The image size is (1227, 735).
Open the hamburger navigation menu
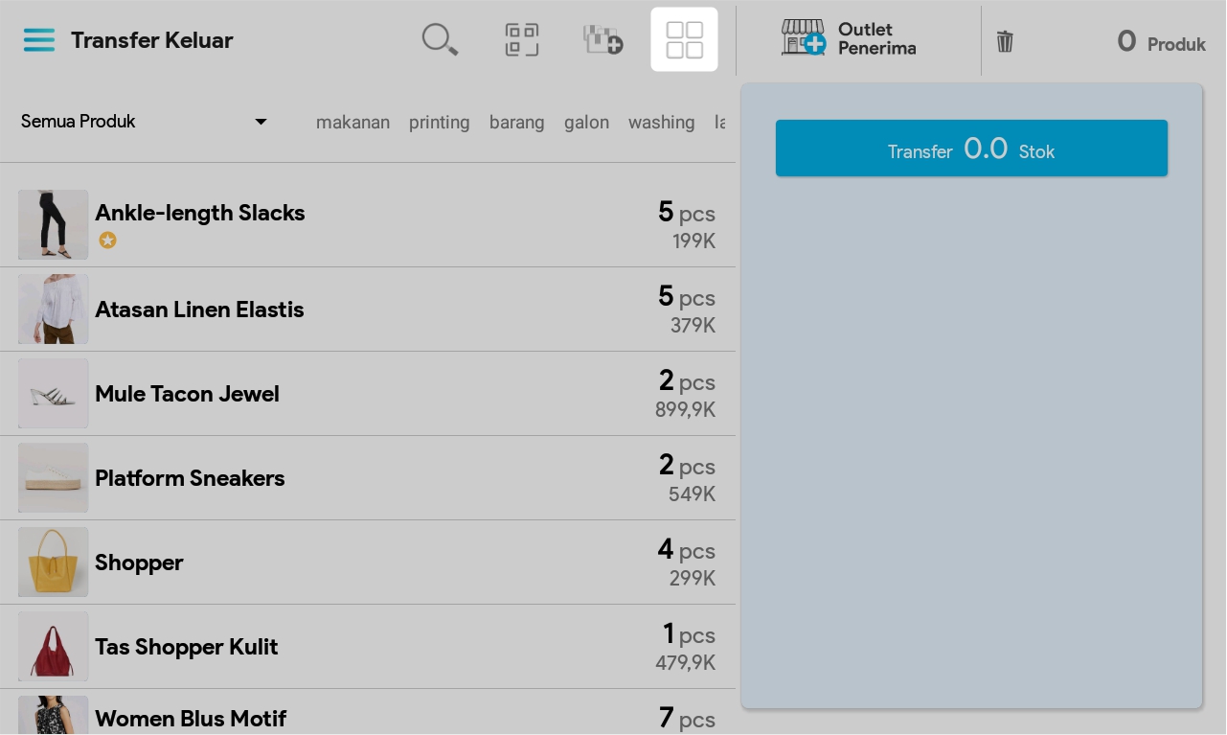[39, 40]
